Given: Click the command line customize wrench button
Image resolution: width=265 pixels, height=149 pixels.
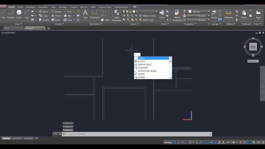Looking at the screenshot, I should pyautogui.click(x=60, y=134).
